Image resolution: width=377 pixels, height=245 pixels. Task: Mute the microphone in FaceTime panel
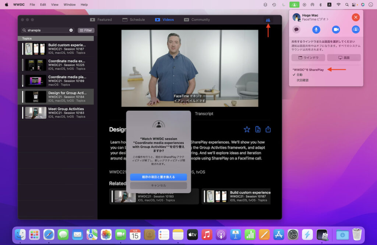316,29
